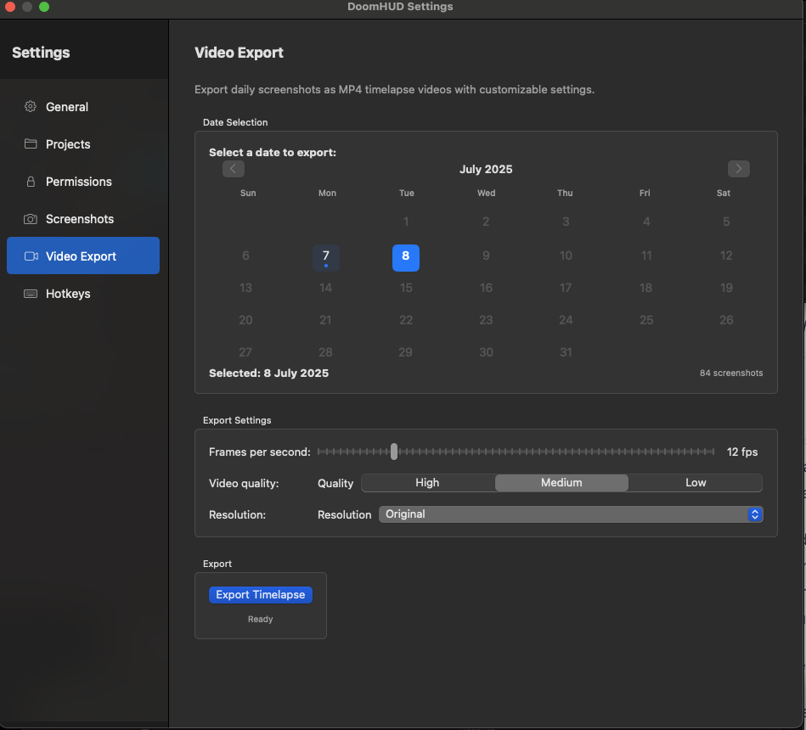Screen dimensions: 806x730
Task: Click day 26 in the calendar
Action: [726, 320]
